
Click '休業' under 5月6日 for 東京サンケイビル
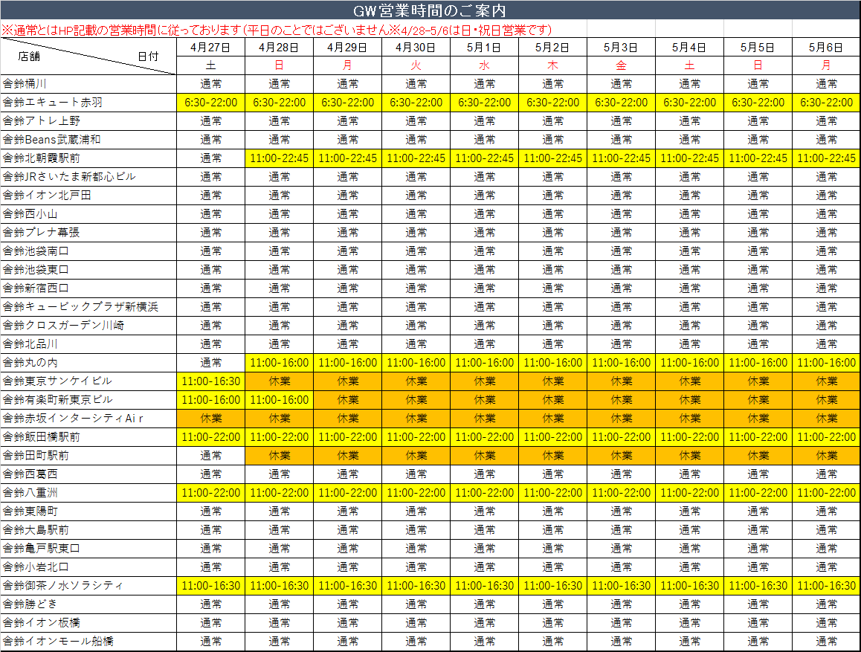[826, 381]
